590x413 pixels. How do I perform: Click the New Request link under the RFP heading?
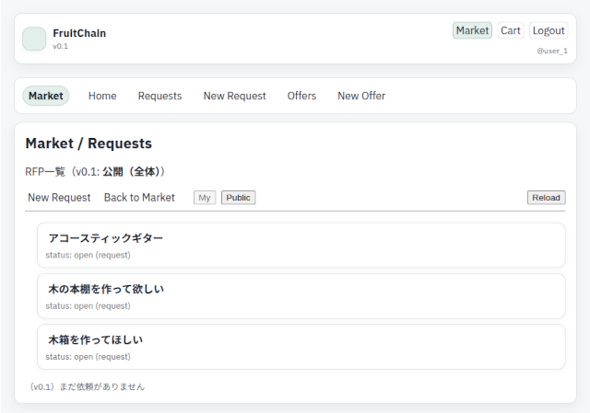59,198
